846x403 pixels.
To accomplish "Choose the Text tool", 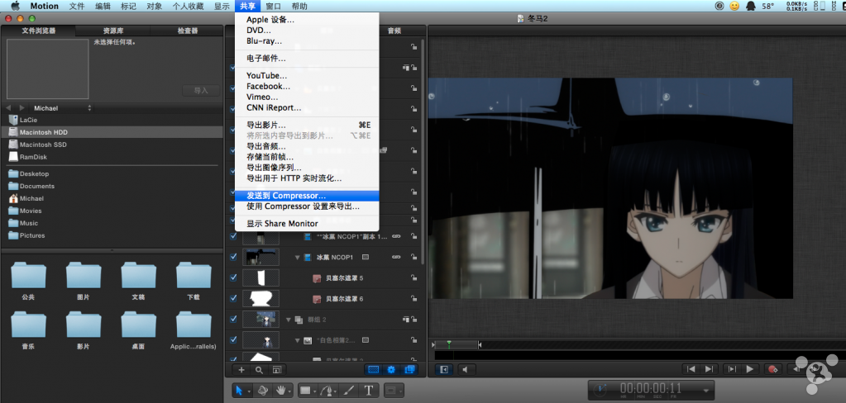I will click(369, 390).
